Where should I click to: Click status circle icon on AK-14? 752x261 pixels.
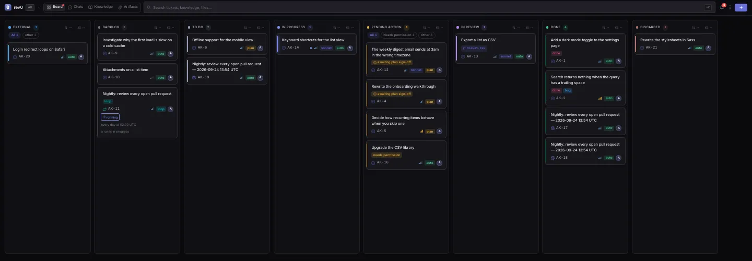284,48
